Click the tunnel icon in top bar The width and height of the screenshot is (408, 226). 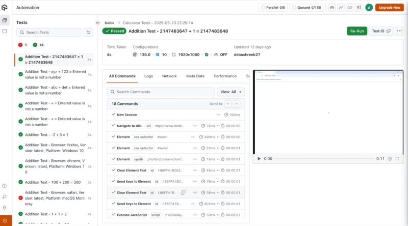332,8
